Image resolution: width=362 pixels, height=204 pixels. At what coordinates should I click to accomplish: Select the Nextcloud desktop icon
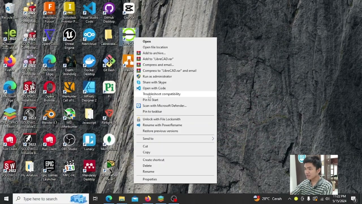(x=89, y=37)
